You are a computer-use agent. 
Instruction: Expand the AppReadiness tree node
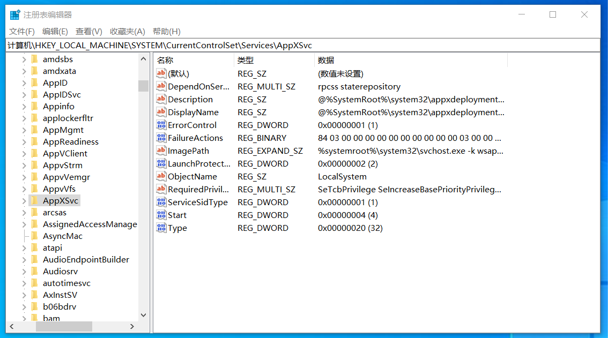24,142
